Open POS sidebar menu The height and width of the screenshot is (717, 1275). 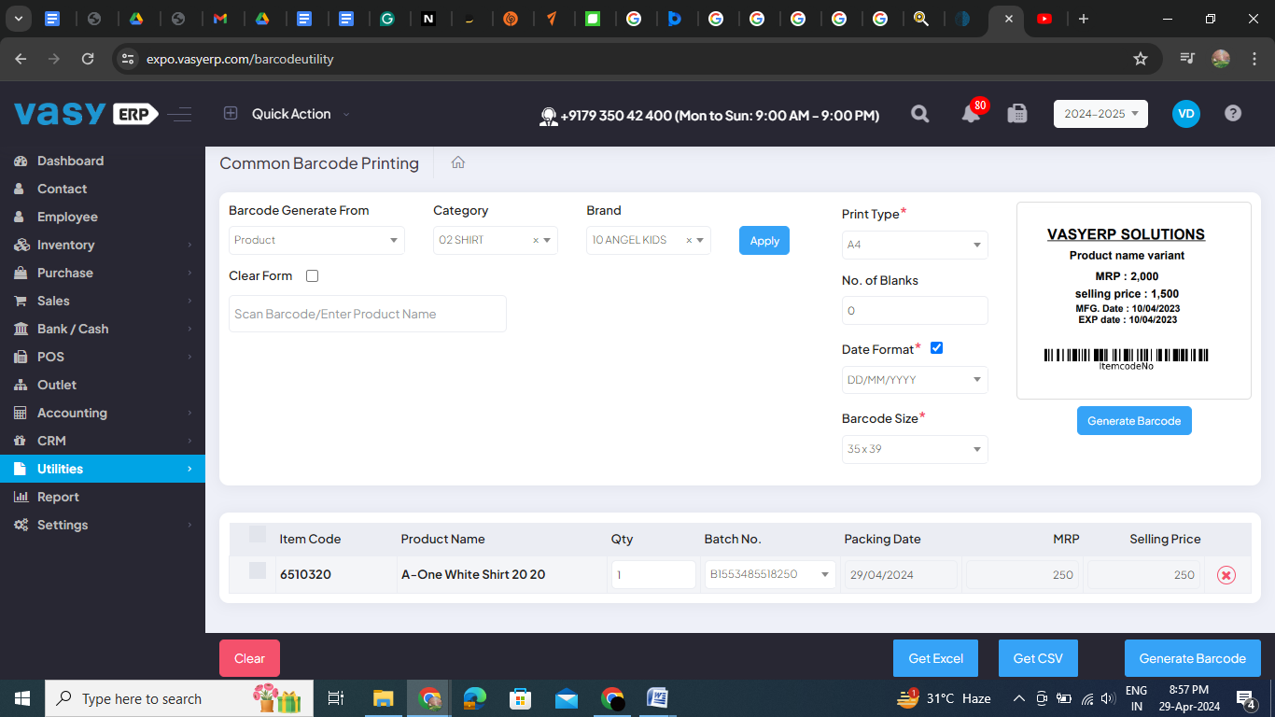pos(103,357)
